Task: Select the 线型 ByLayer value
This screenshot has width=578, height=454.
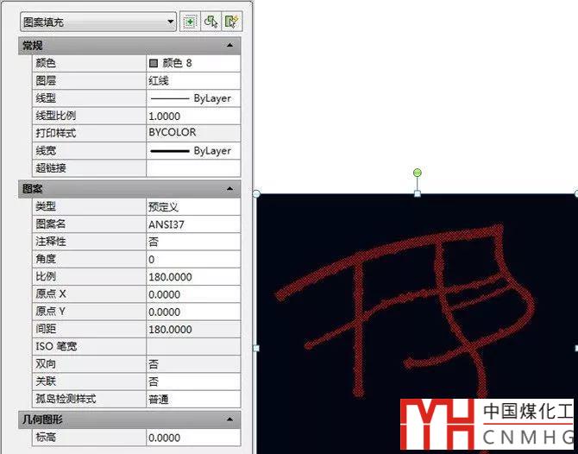Action: coord(193,98)
